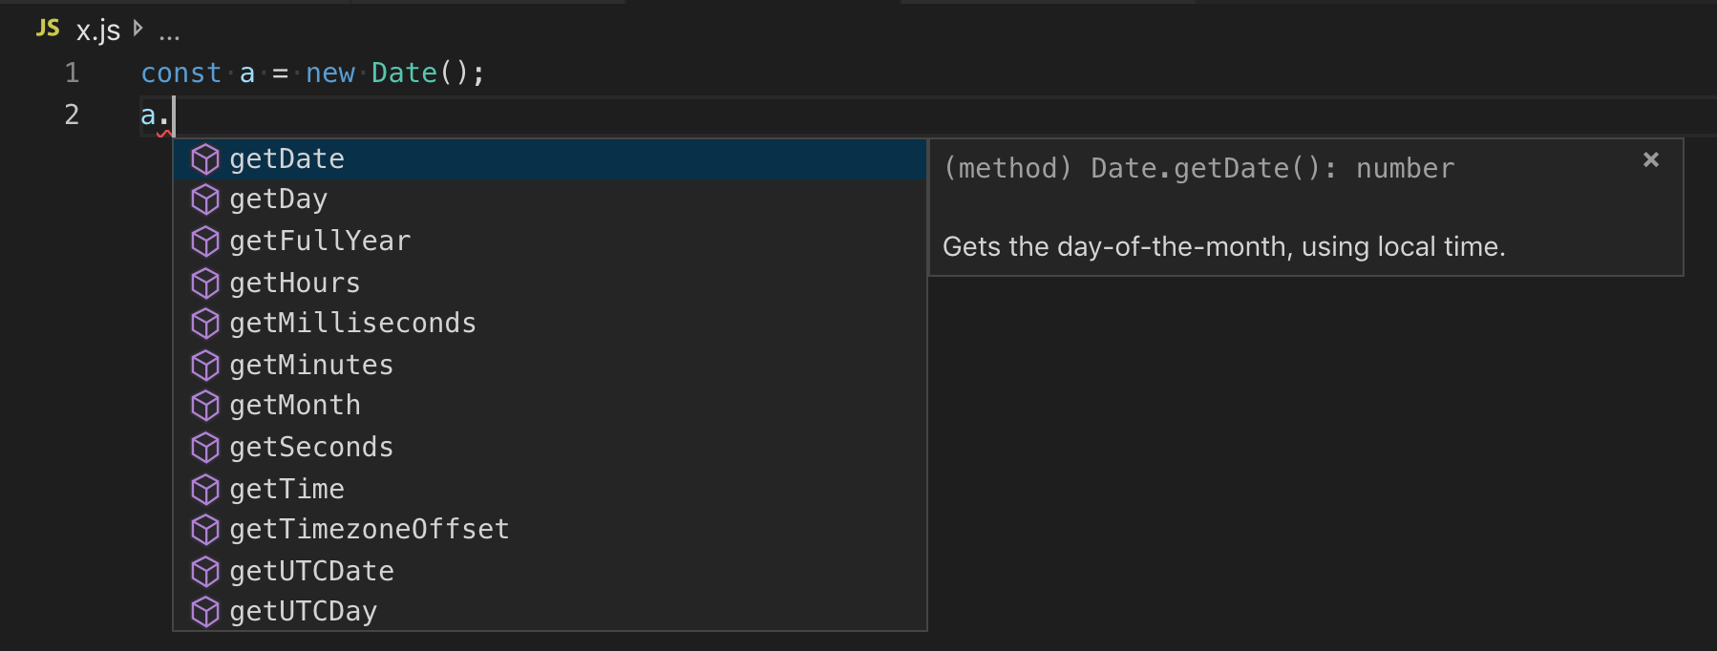Choose getTimezoneOffset from the list
Screen dimensions: 1717x651
click(550, 530)
